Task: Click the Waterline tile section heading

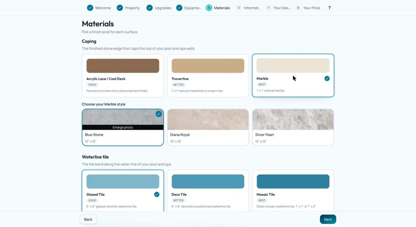Action: [95, 157]
